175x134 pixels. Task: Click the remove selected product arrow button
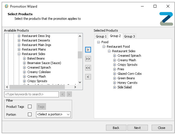(x=88, y=77)
